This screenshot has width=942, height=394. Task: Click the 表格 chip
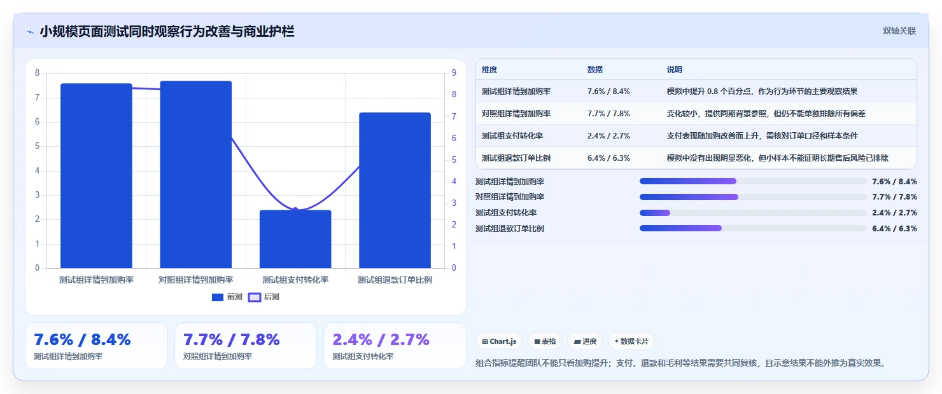545,341
